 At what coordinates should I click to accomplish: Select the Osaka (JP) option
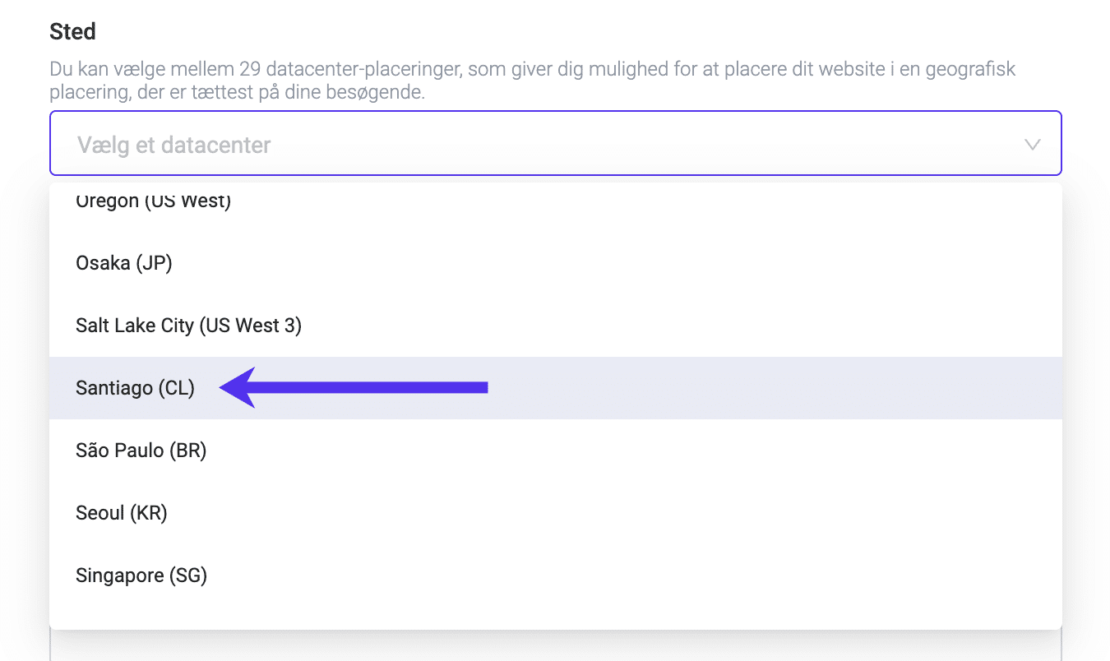123,263
